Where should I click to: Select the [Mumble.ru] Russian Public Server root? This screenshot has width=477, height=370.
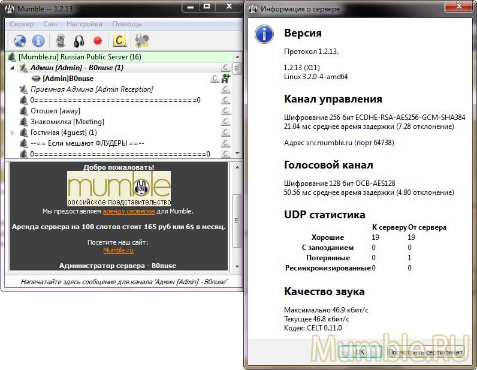point(79,57)
